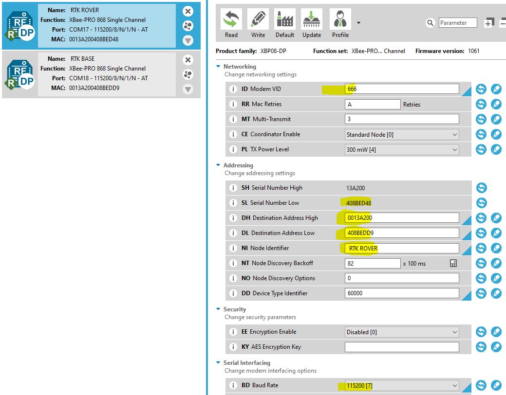Viewport: 506px width, 395px height.
Task: Open options arrow for RTK ROVER
Action: [x=188, y=40]
